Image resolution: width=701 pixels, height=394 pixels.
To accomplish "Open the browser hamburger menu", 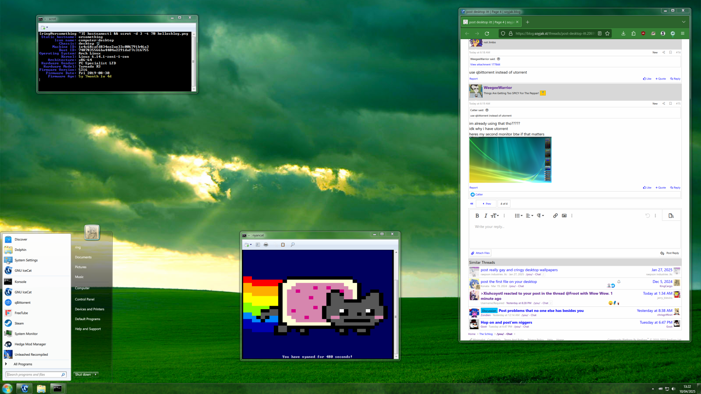I will tap(683, 34).
